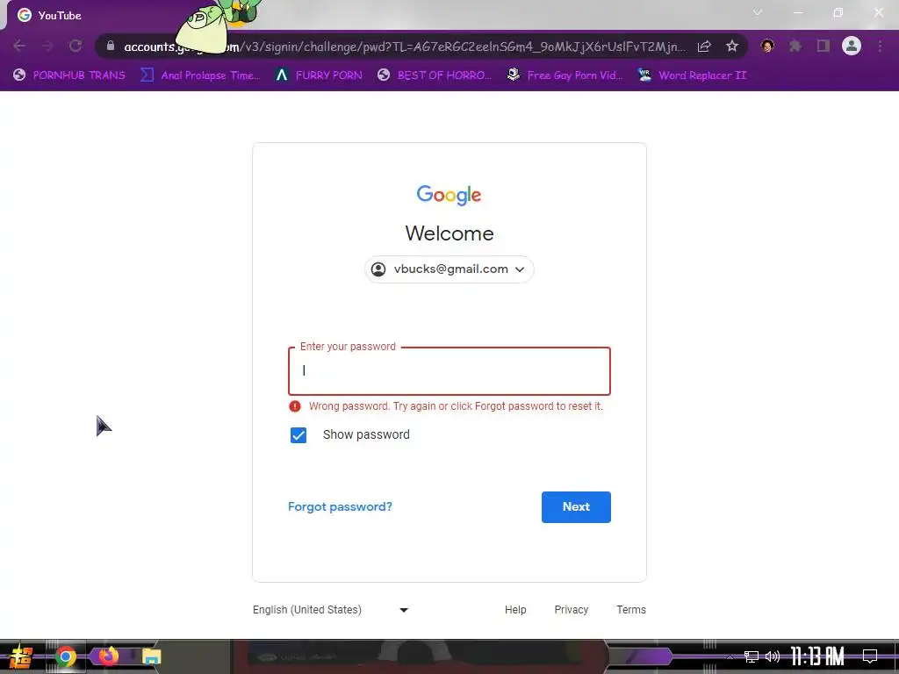This screenshot has height=674, width=899.
Task: Open the Privacy footer link
Action: (x=571, y=610)
